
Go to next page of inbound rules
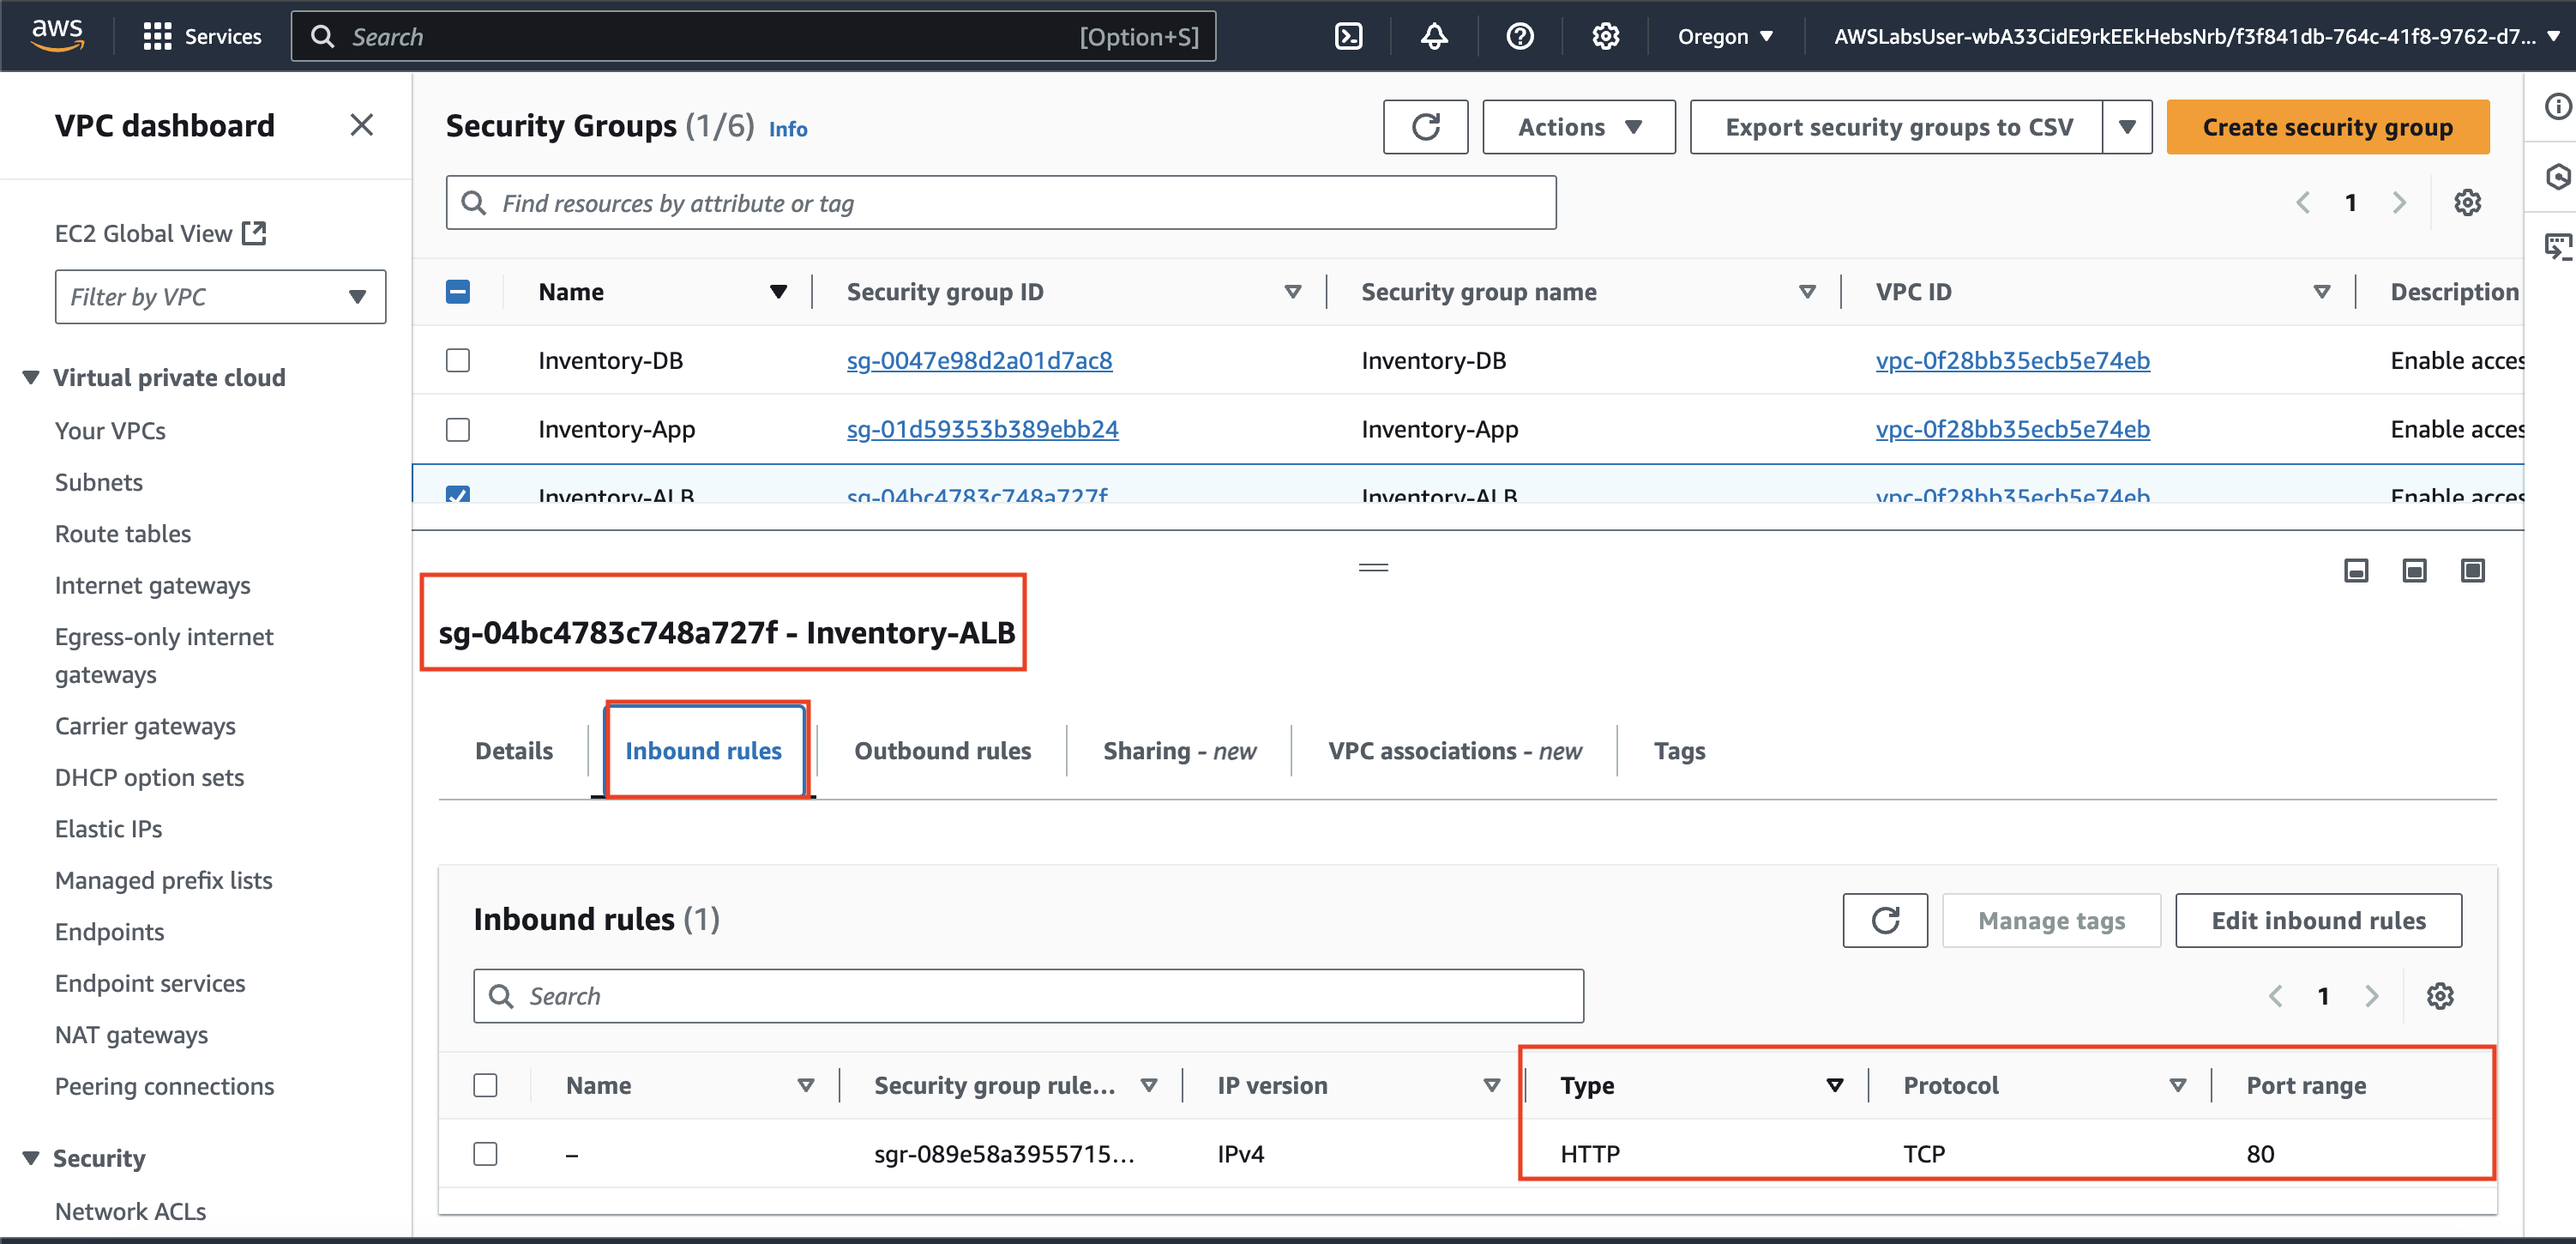tap(2372, 996)
